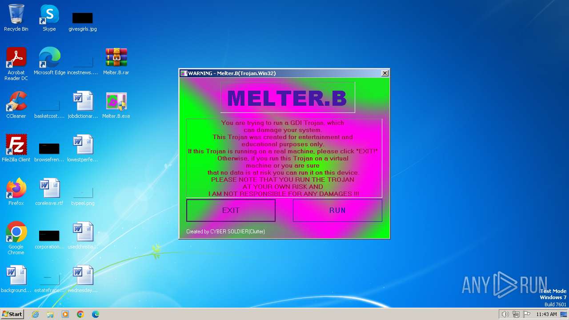569x320 pixels.
Task: Click the 'Created by CYBER SOLDIER(Clutter)' text
Action: [225, 232]
